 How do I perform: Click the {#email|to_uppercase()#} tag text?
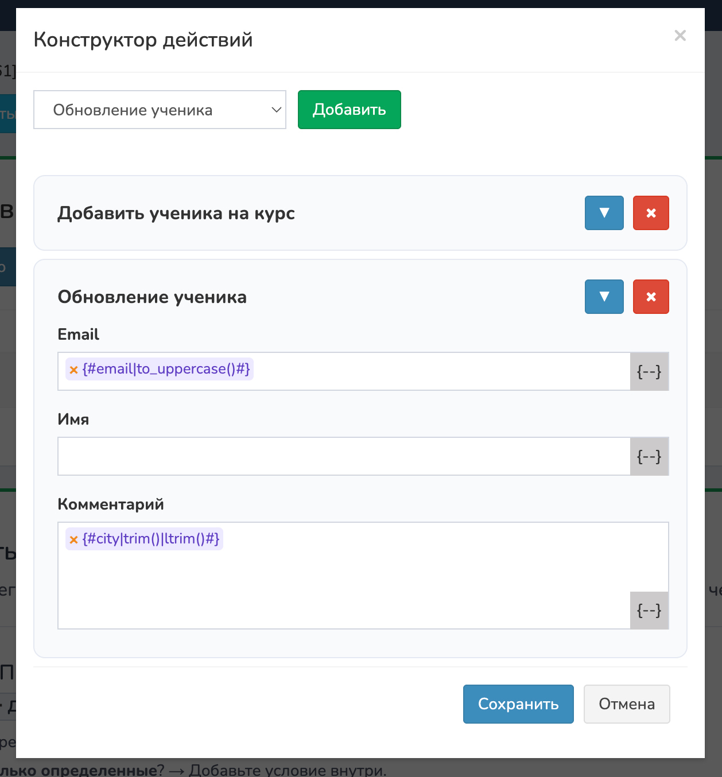166,369
